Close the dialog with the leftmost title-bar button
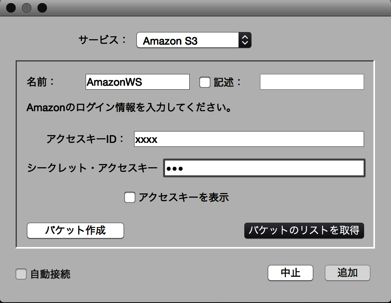The image size is (391, 303). pos(11,8)
